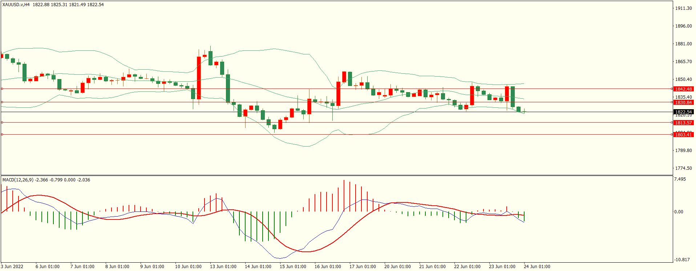This screenshot has width=696, height=271.
Task: Grab left anchor of the 1842.48 line
Action: [x=2, y=89]
